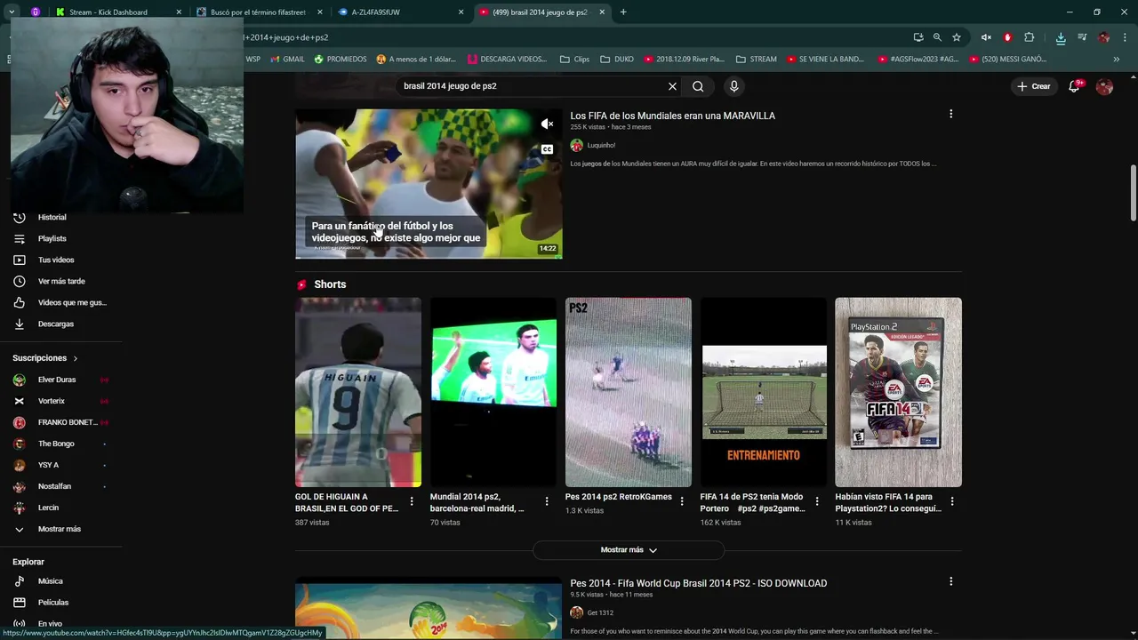
Task: Open Descargas in the sidebar
Action: (55, 324)
